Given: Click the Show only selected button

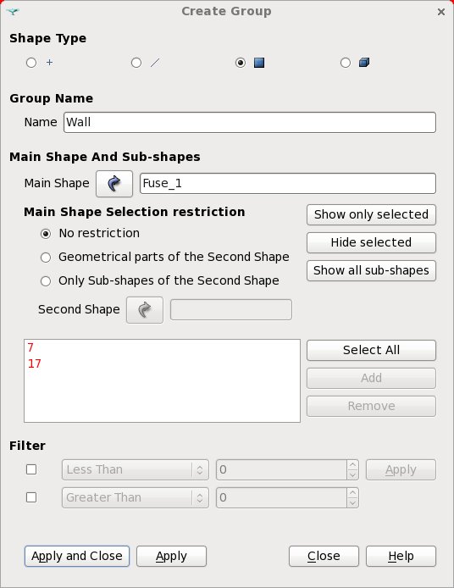Looking at the screenshot, I should (x=371, y=215).
